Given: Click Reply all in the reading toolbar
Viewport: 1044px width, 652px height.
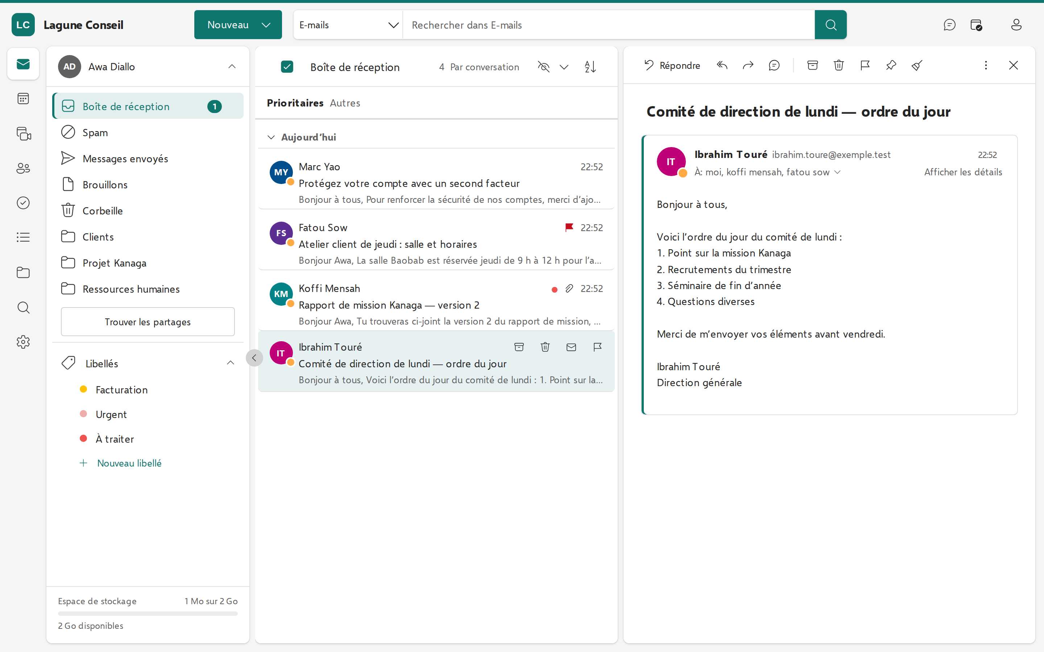Looking at the screenshot, I should pos(722,66).
